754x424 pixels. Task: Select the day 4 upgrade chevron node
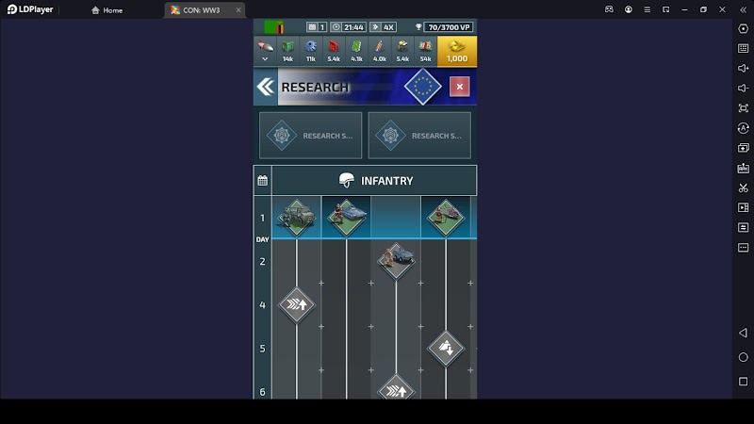(297, 304)
